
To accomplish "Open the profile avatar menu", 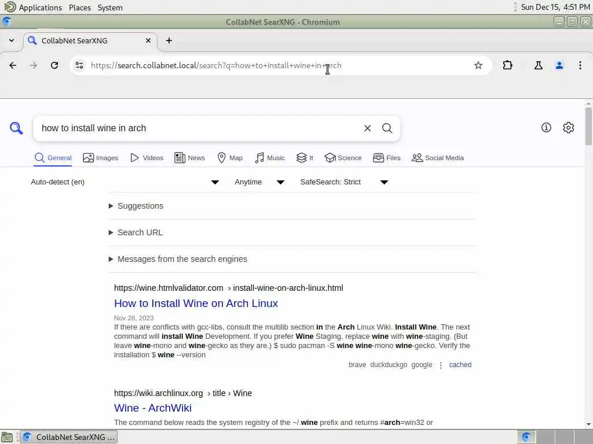I will pyautogui.click(x=559, y=65).
